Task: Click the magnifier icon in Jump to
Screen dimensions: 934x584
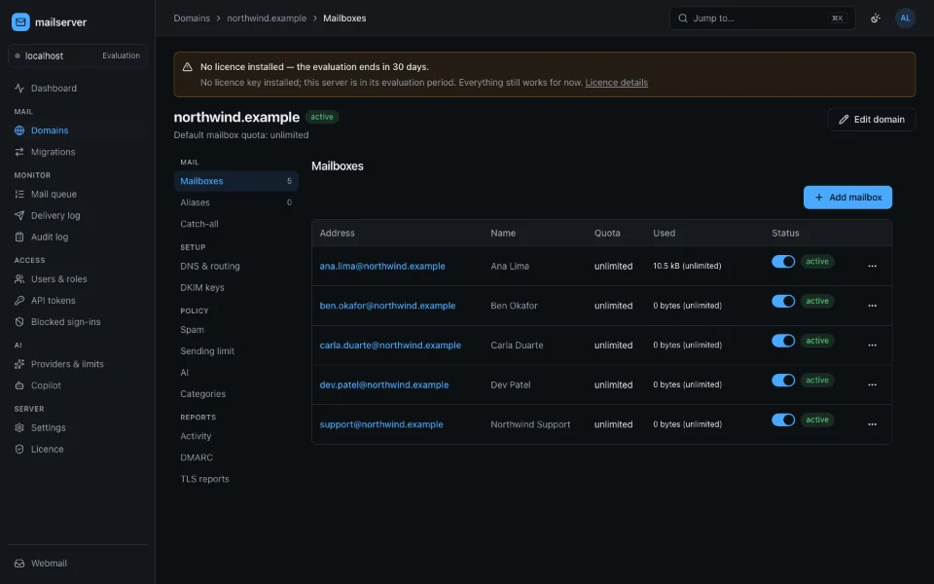Action: click(x=683, y=18)
